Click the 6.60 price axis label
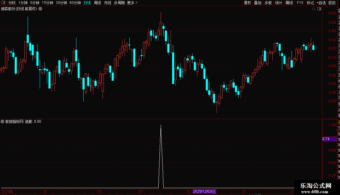The height and width of the screenshot is (195, 340). click(332, 13)
